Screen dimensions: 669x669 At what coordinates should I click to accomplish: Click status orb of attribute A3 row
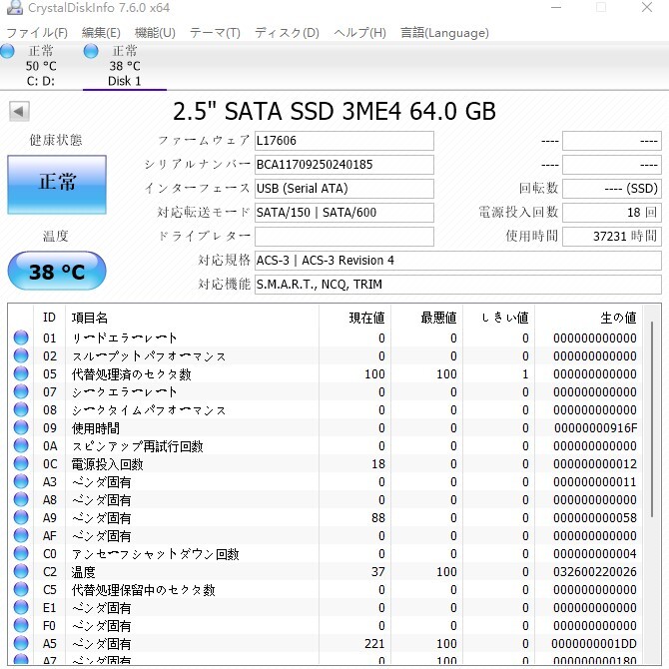coord(21,481)
